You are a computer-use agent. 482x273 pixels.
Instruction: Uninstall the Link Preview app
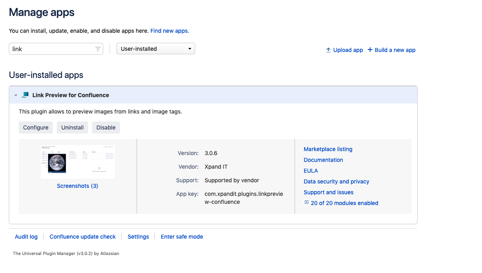(x=72, y=127)
